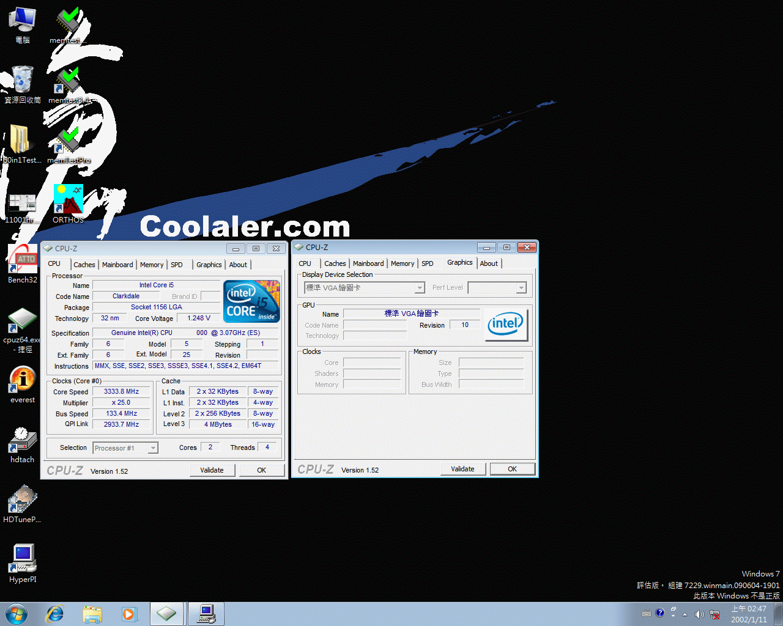Open the memtest8.4 desktop shortcut
Screen dimensions: 783x626
[69, 84]
